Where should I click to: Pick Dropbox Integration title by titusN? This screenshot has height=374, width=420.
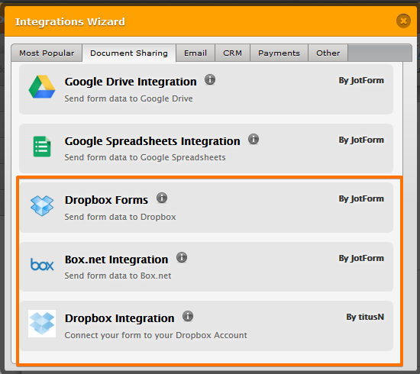point(119,318)
